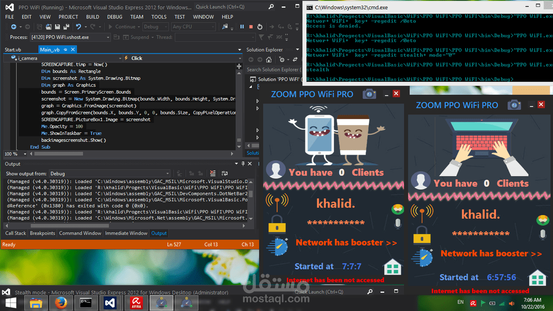
Task: Open the DEBUG menu
Action: point(115,17)
